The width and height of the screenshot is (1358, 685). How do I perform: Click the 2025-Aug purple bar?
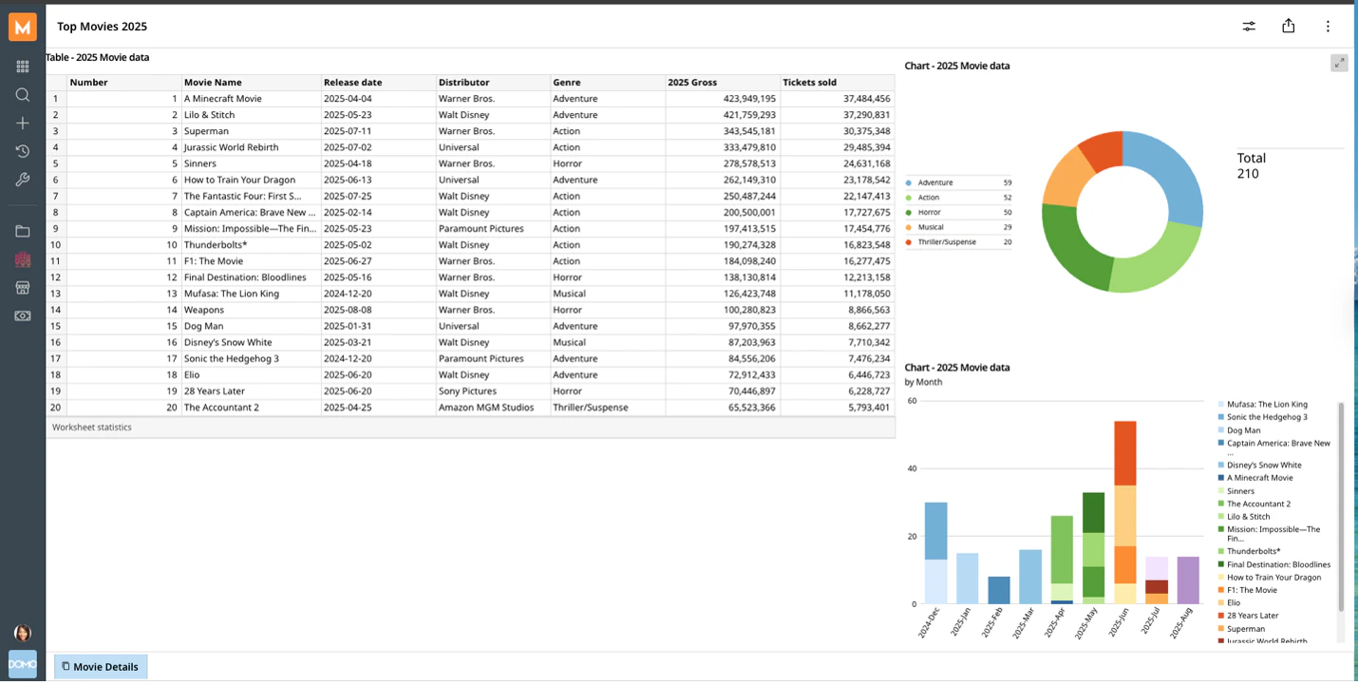coord(1188,580)
